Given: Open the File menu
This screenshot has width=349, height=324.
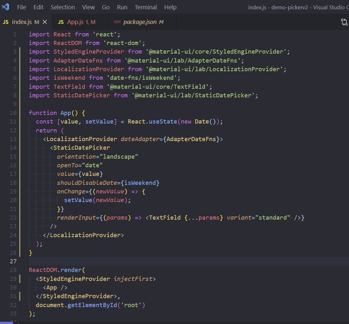Looking at the screenshot, I should pyautogui.click(x=22, y=7).
